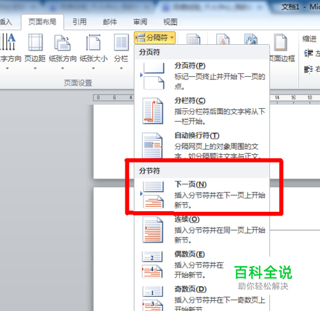Click the watermark icon beside page color
Screen dimensions: 320x311
click(223, 39)
